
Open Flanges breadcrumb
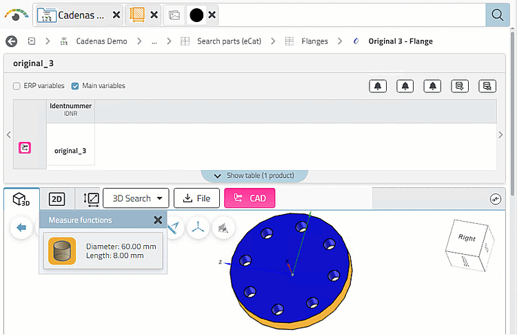[x=314, y=41]
